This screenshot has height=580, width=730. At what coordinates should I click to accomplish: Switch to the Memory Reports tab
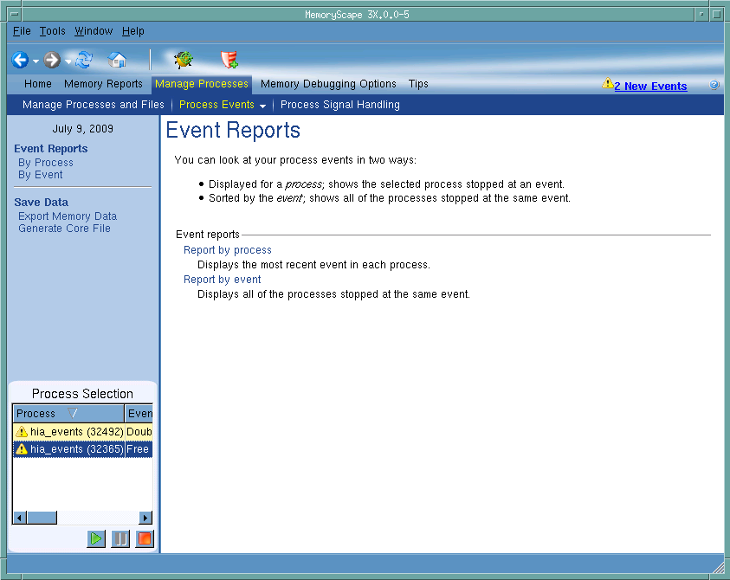[x=103, y=84]
